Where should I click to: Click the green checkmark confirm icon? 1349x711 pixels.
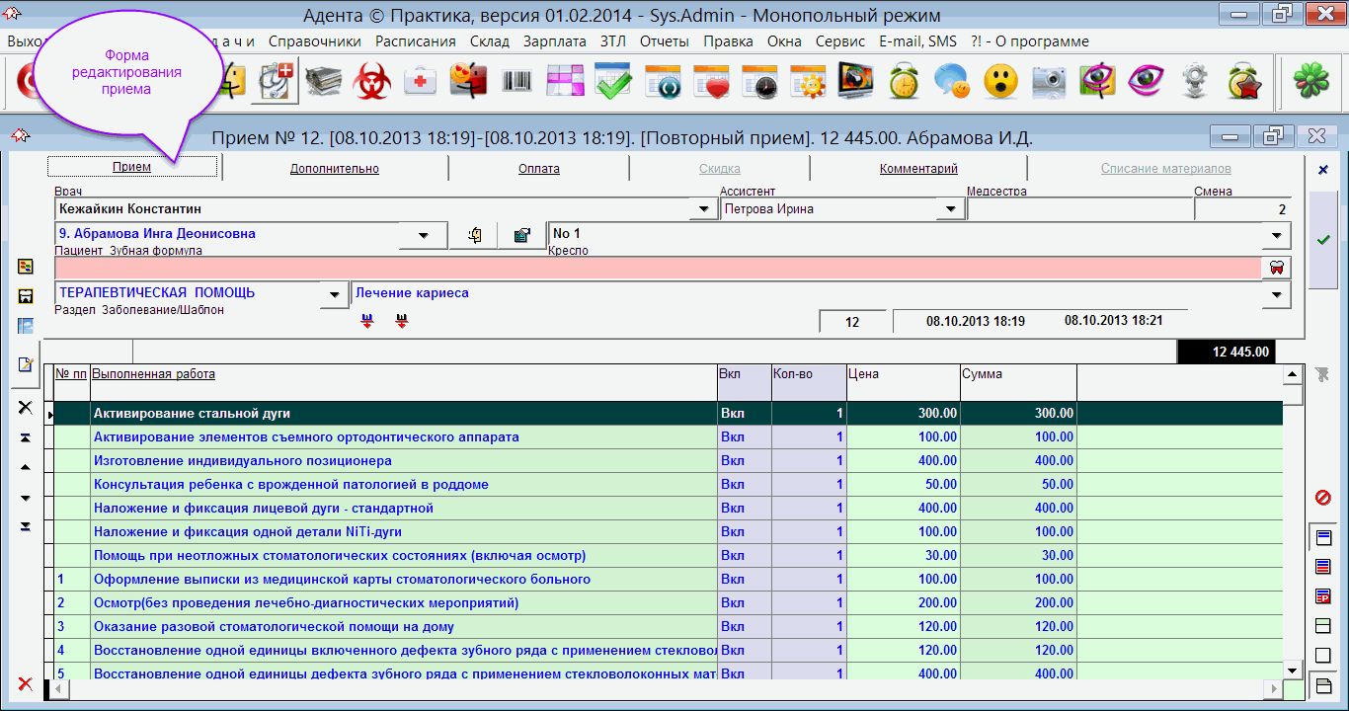pyautogui.click(x=1323, y=240)
